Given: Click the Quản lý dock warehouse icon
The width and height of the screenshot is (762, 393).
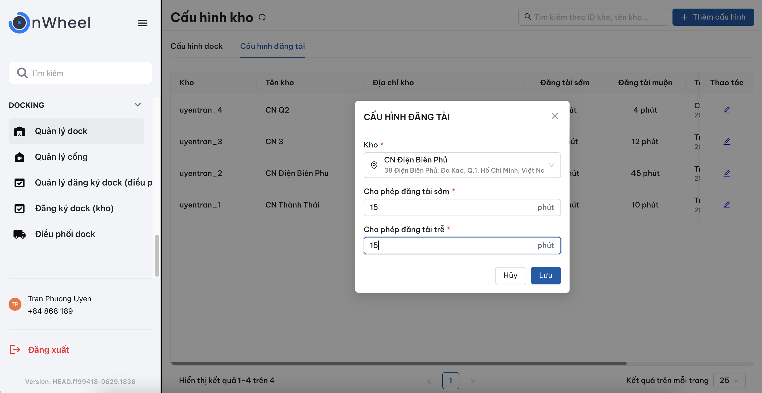Looking at the screenshot, I should coord(20,131).
